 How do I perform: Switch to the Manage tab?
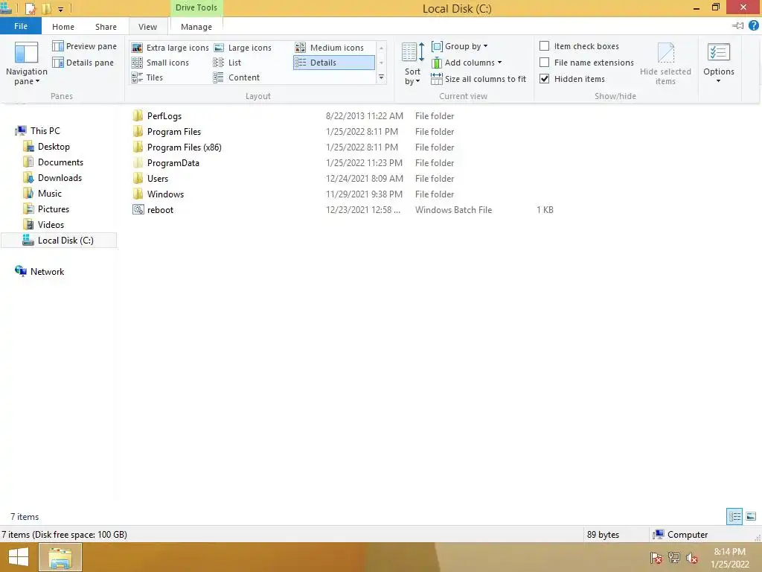[196, 27]
